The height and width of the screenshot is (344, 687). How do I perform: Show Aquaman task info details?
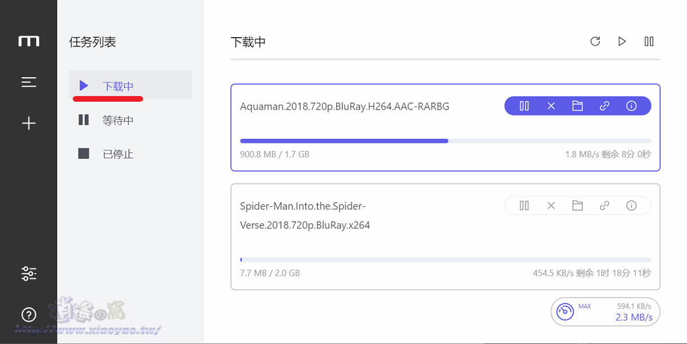[631, 106]
